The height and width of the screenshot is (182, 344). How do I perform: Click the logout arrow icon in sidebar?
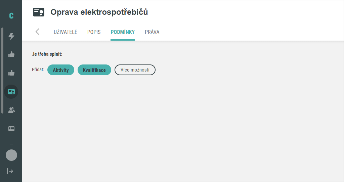point(10,171)
